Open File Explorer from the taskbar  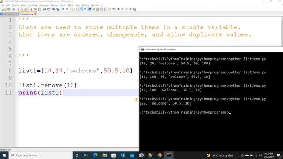[104, 155]
